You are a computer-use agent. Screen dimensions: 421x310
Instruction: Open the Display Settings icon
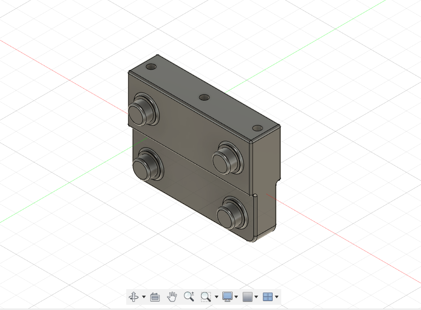tap(227, 297)
